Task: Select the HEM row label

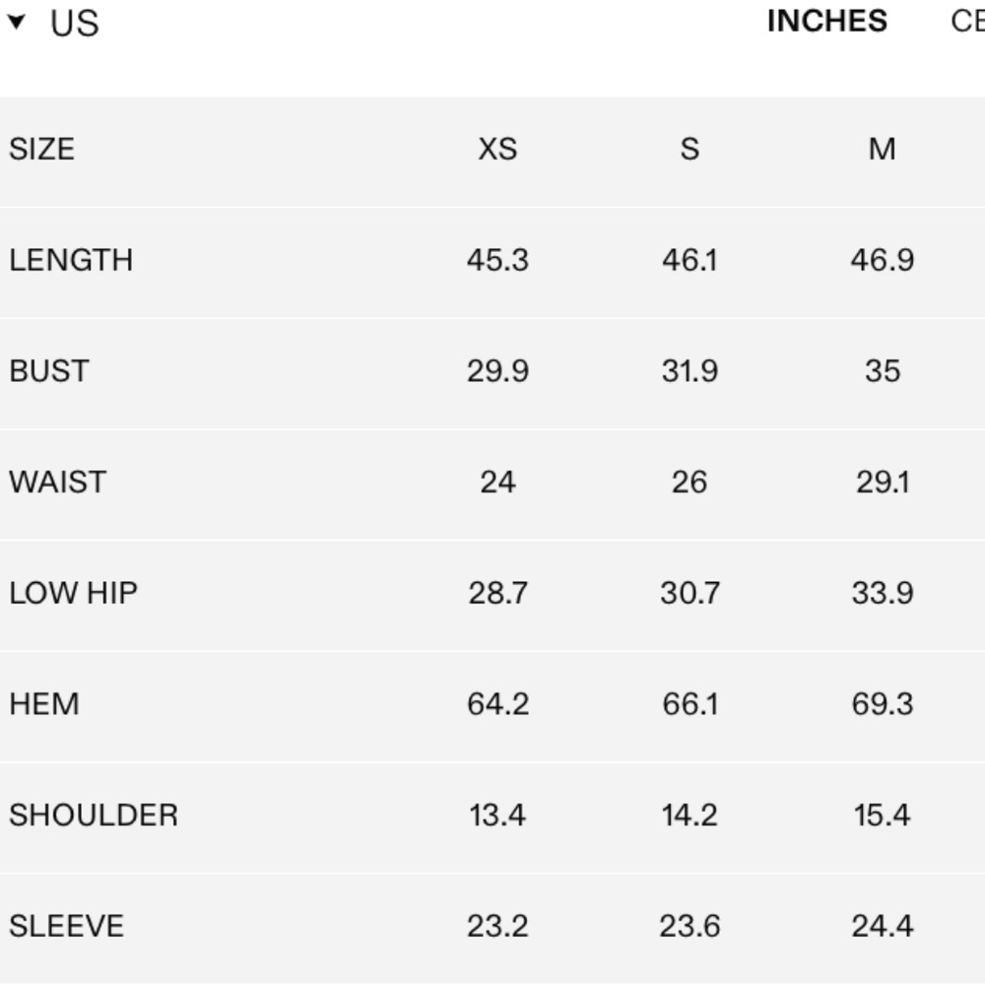Action: [44, 704]
